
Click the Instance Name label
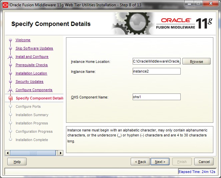(83, 72)
